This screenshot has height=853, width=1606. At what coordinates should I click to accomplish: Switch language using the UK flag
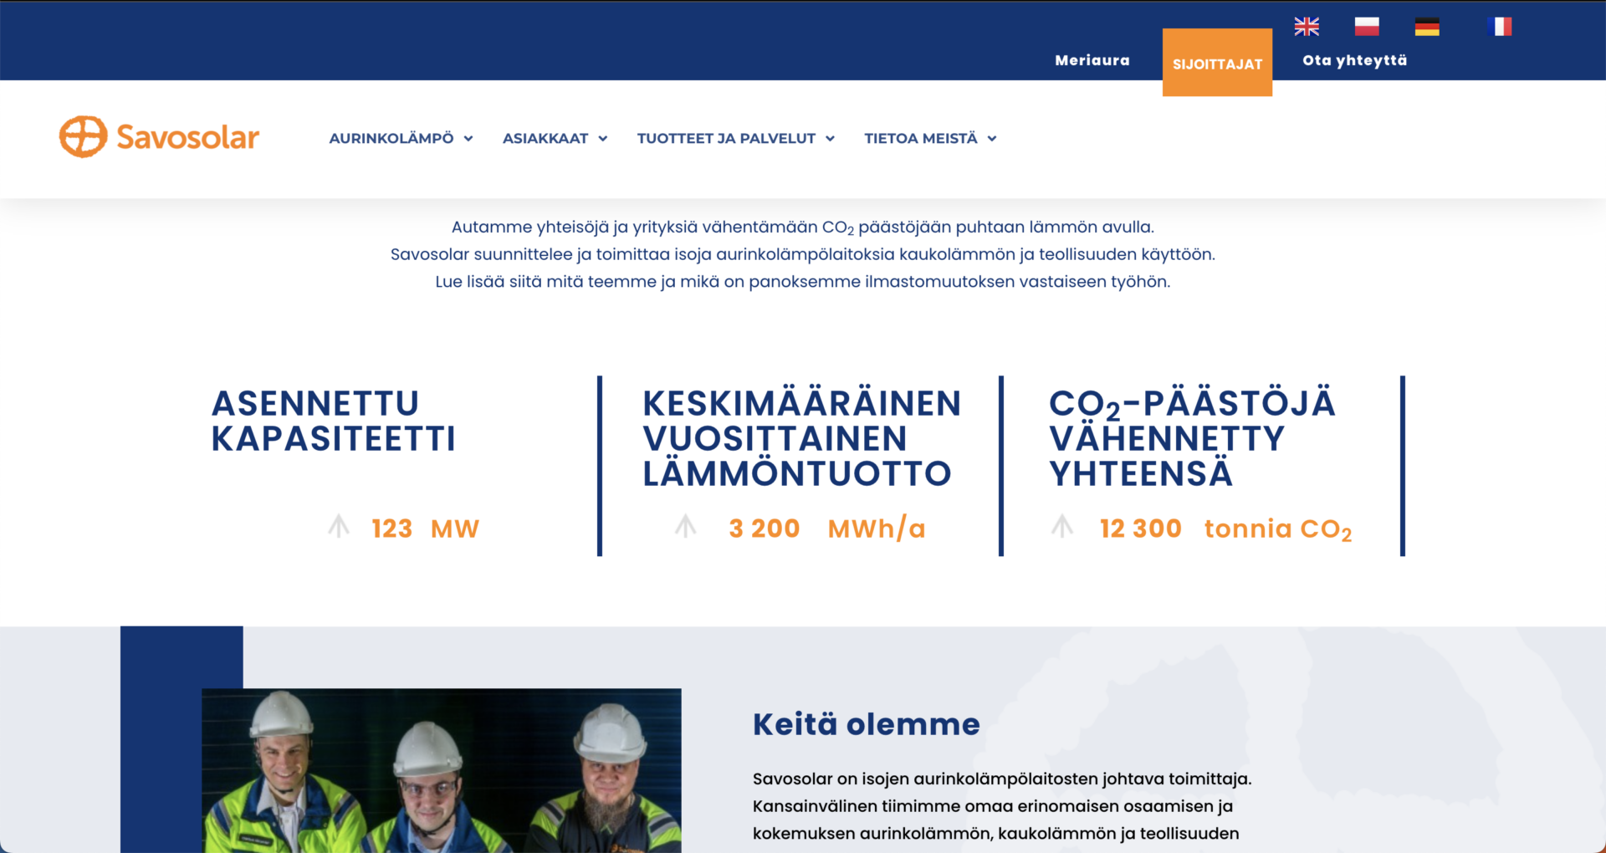coord(1306,27)
